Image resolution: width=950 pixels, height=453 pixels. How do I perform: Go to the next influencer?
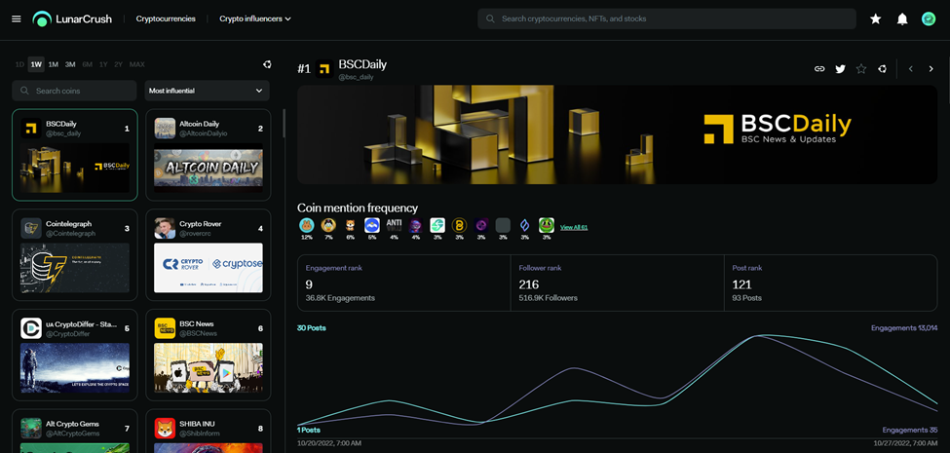point(931,69)
